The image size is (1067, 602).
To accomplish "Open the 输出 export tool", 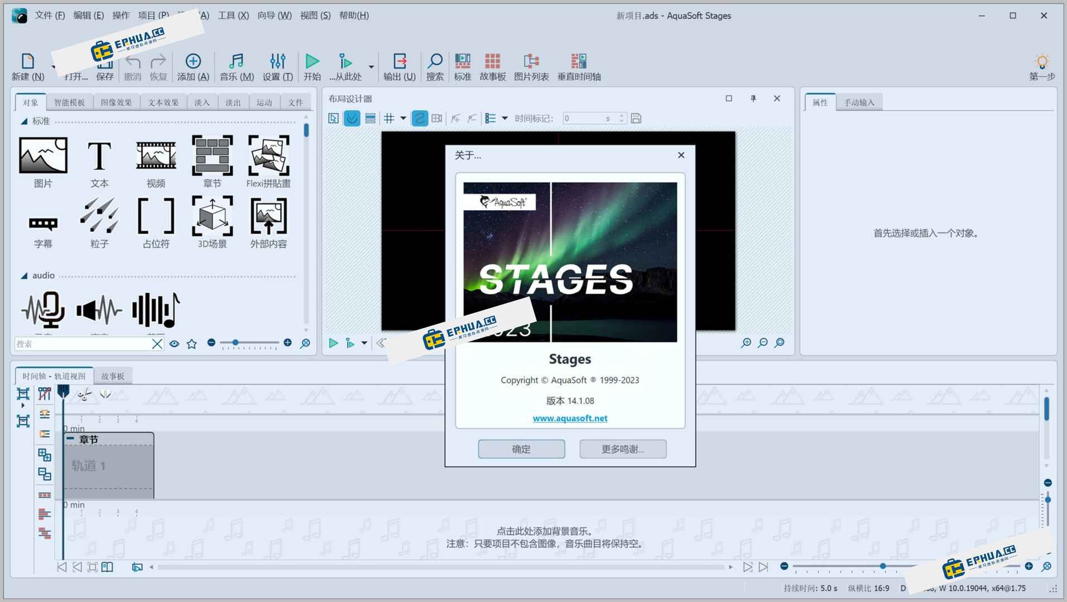I will [x=400, y=67].
